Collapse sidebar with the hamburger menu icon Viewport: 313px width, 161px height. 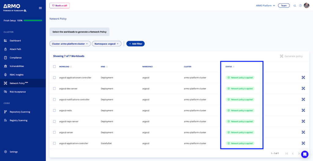[40, 8]
